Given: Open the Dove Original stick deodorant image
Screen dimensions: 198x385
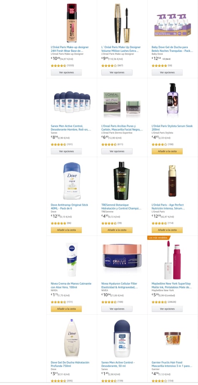Looking at the screenshot, I should pyautogui.click(x=72, y=181).
